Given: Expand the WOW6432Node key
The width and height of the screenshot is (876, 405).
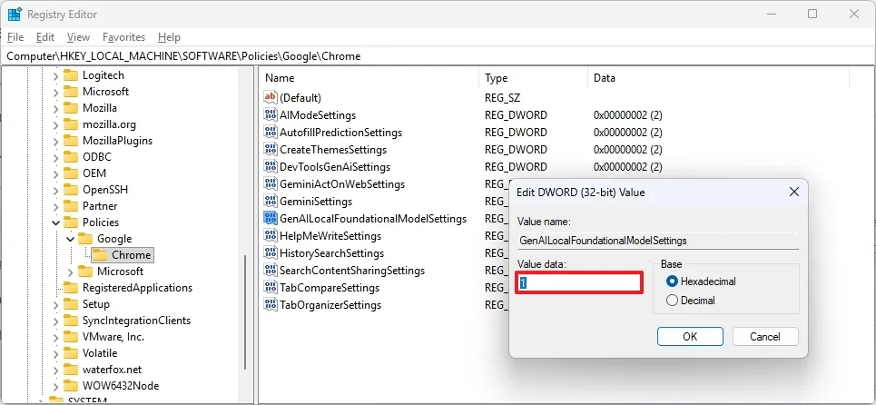Looking at the screenshot, I should (55, 386).
